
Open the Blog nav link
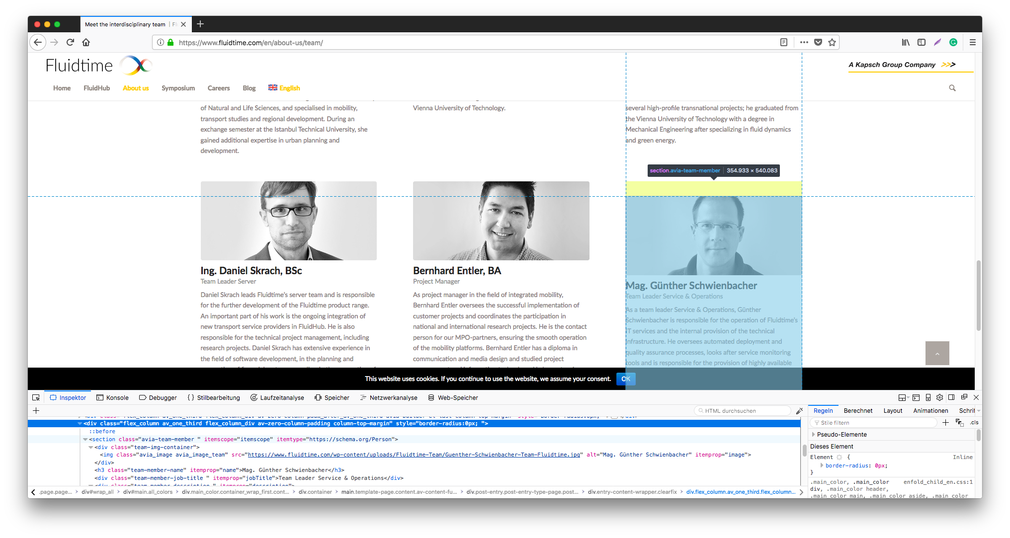[249, 88]
